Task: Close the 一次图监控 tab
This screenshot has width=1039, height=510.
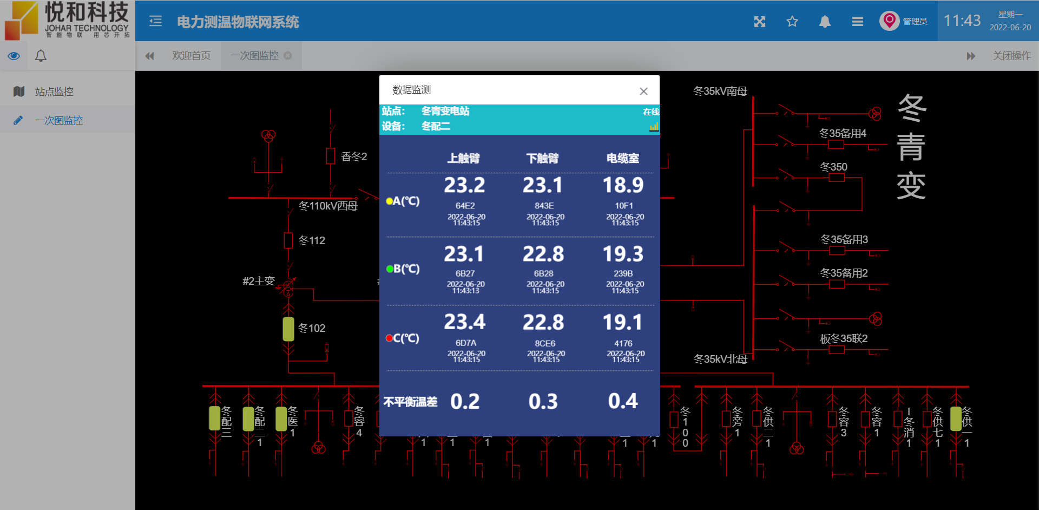Action: coord(288,56)
